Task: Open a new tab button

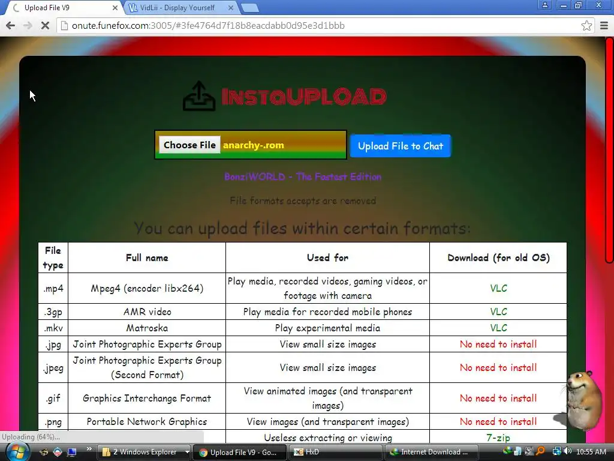Action: click(x=249, y=8)
